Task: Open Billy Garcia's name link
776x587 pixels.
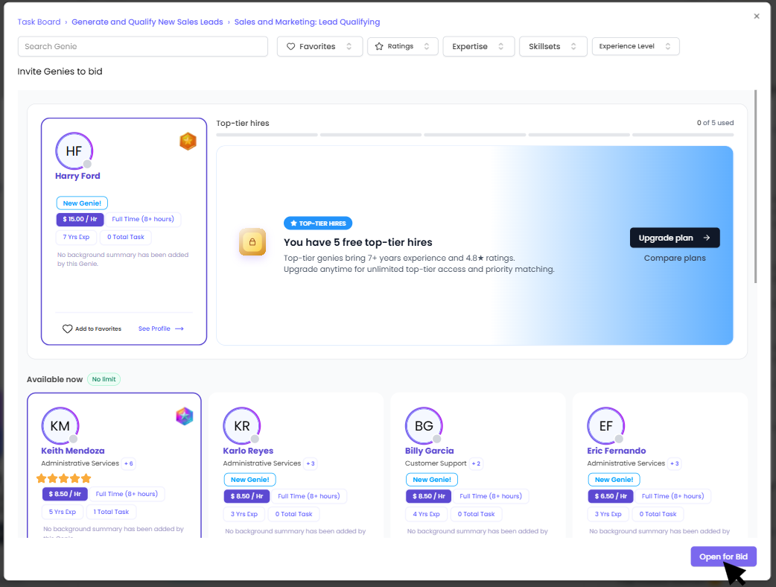Action: pos(430,451)
